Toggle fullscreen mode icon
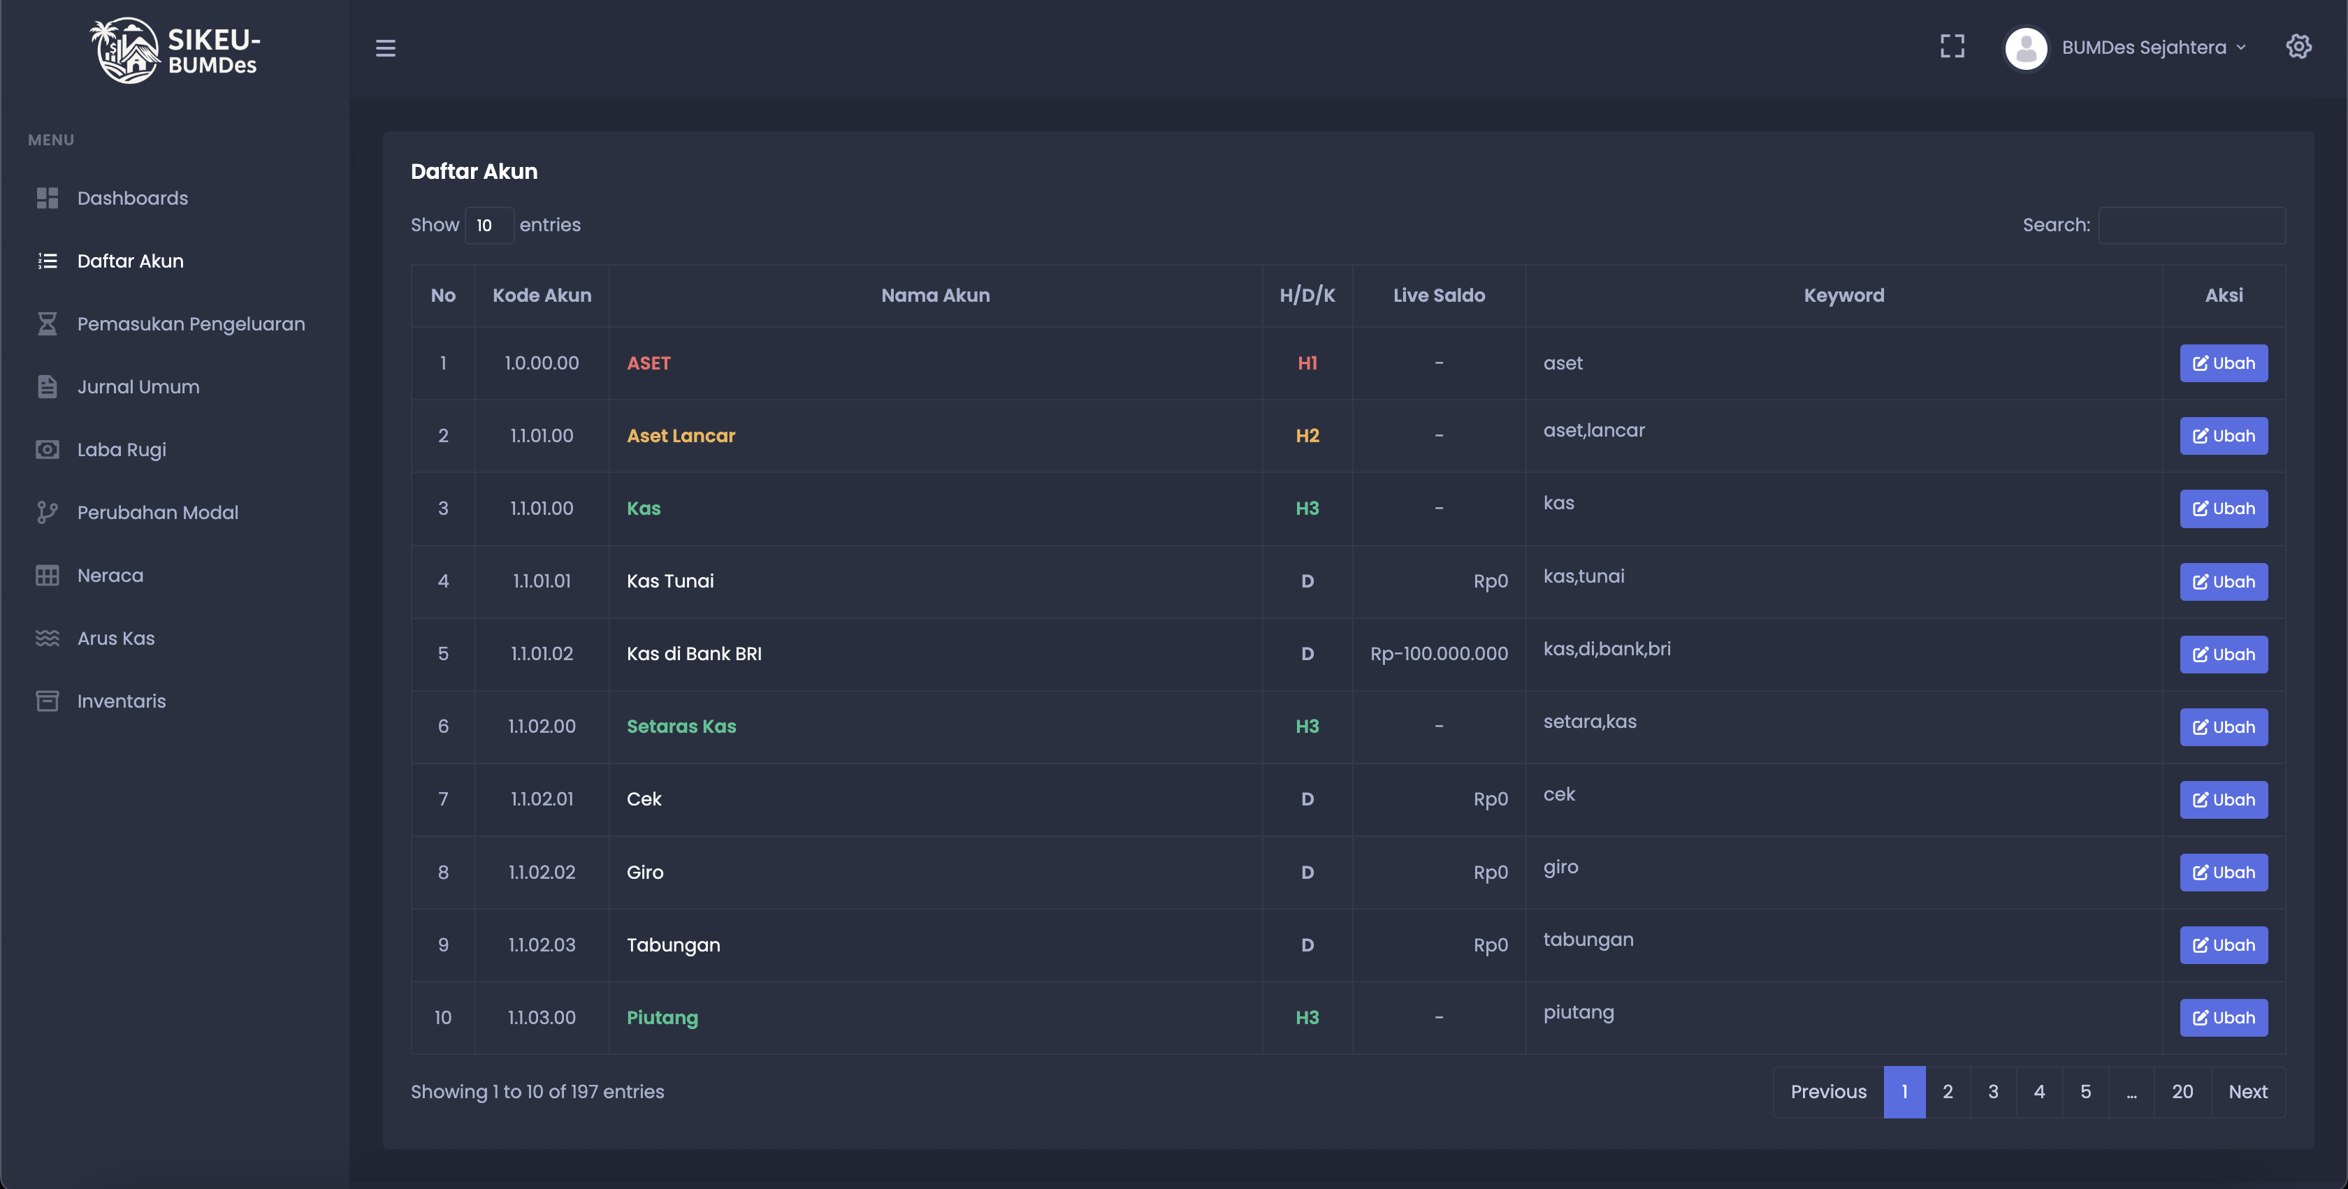Viewport: 2348px width, 1189px height. pos(1952,47)
